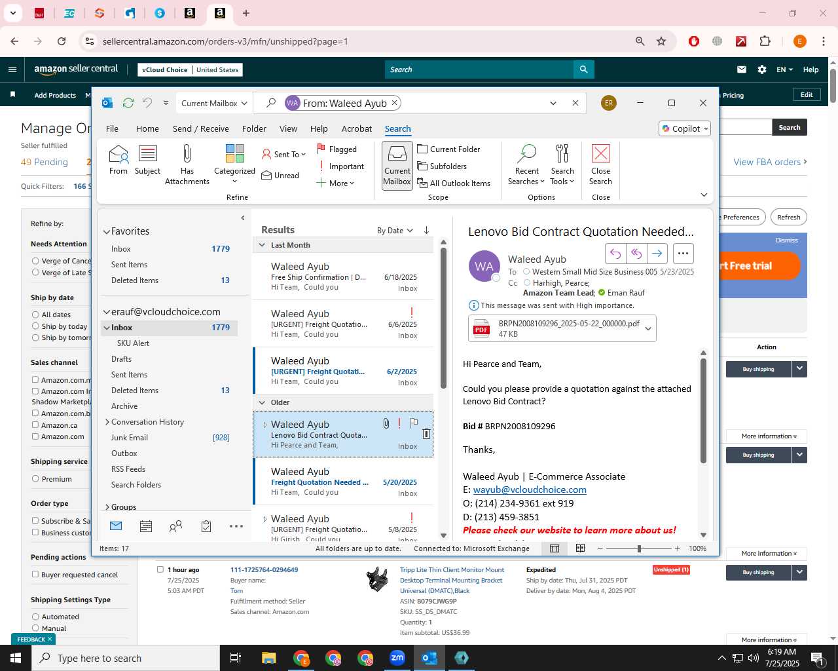The image size is (838, 671).
Task: Click the wayub@vcloudchoice.com email link
Action: [x=530, y=489]
